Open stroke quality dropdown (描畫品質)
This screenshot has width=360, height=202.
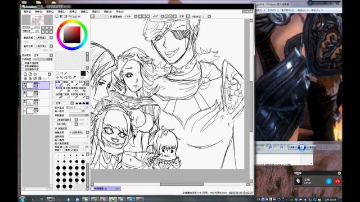(x=79, y=132)
